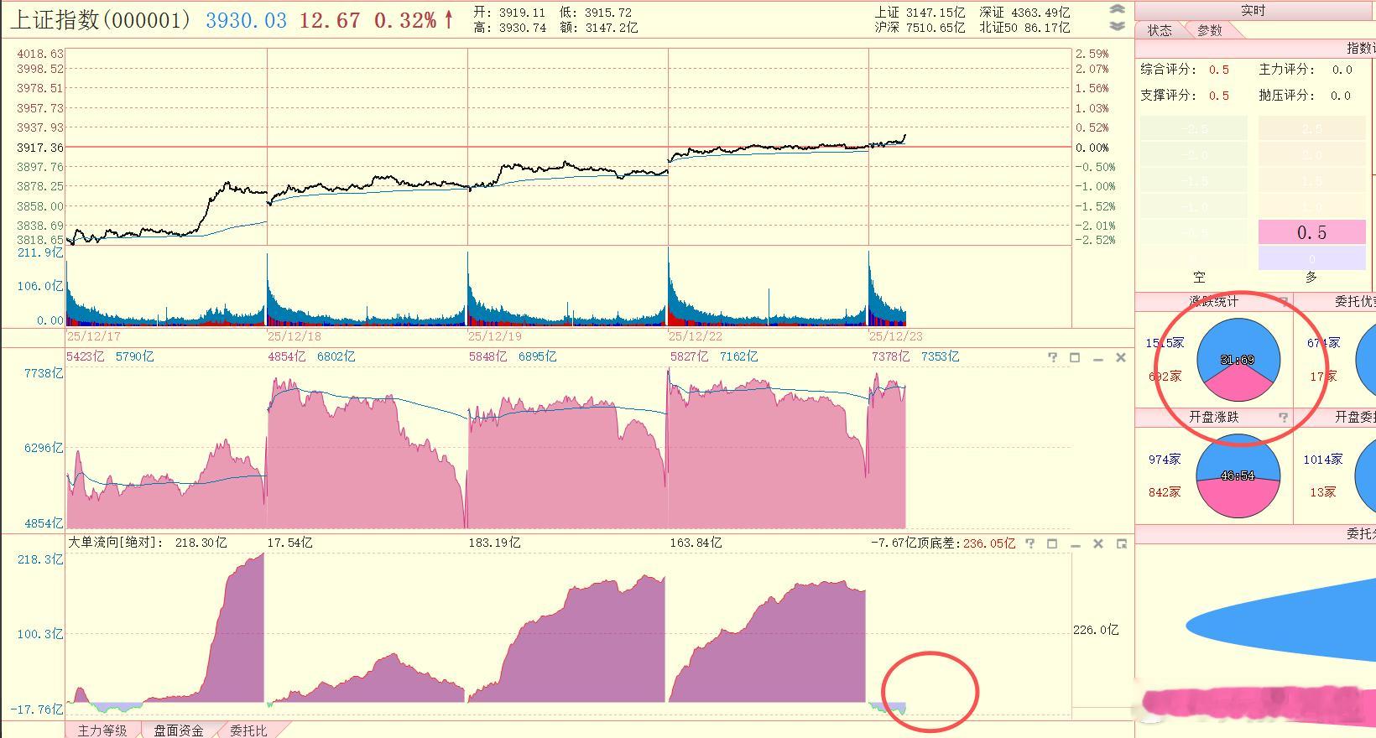Click the 974家 count
Image resolution: width=1376 pixels, height=738 pixels.
click(x=1165, y=459)
